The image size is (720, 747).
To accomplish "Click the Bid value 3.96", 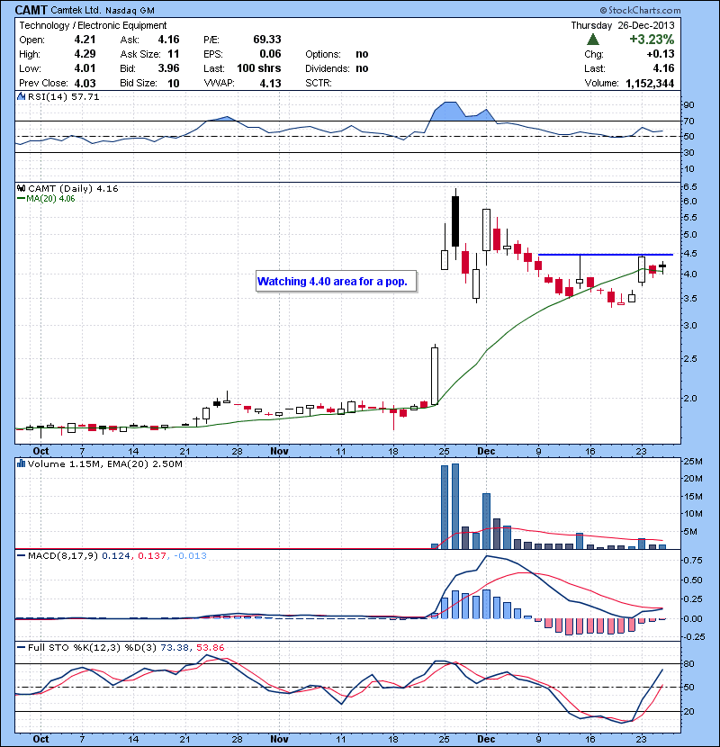I will pyautogui.click(x=168, y=68).
